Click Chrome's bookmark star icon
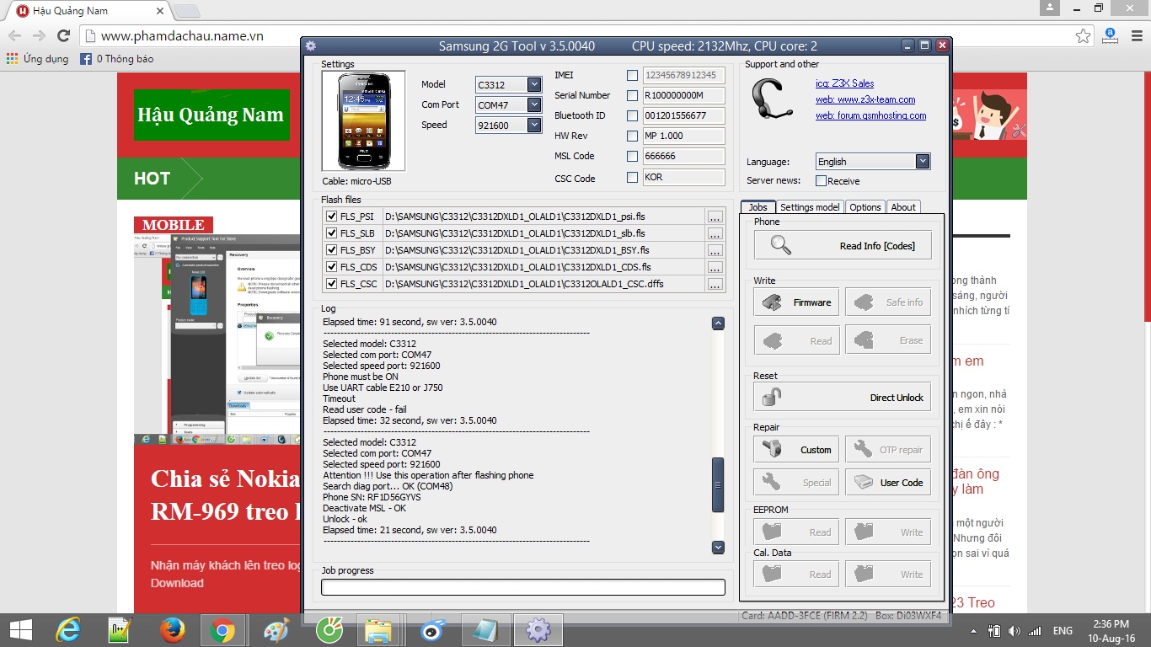 1084,35
